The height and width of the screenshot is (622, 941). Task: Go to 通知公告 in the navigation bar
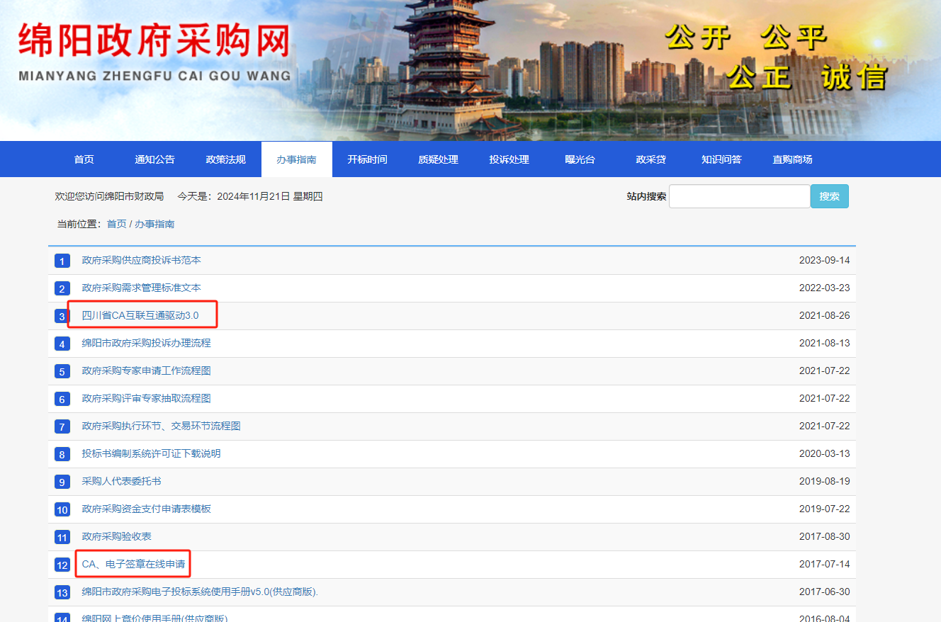tap(154, 159)
